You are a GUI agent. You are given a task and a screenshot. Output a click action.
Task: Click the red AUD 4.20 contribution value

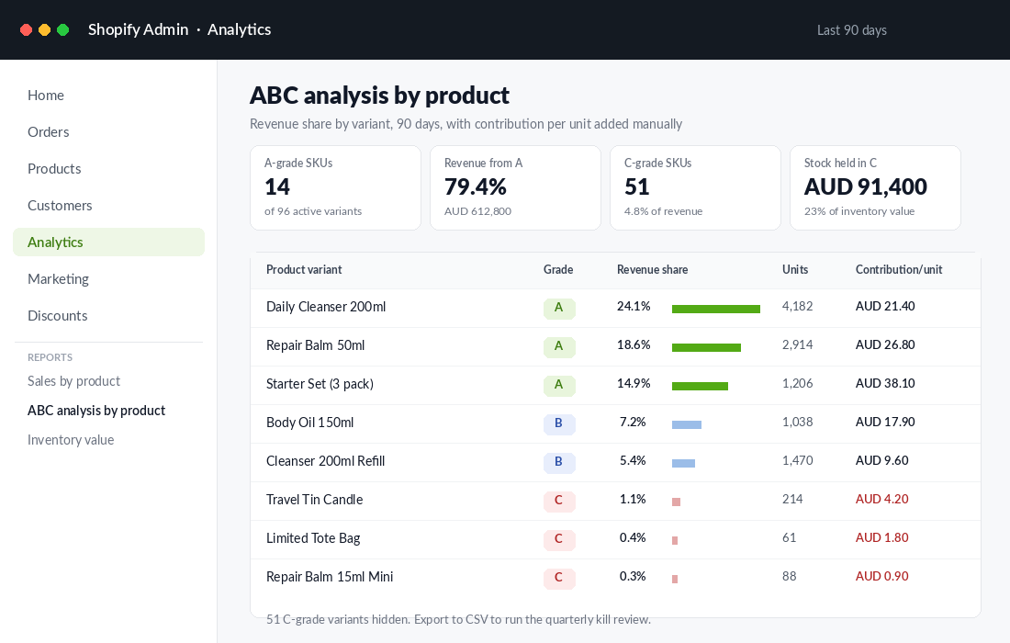(x=881, y=500)
